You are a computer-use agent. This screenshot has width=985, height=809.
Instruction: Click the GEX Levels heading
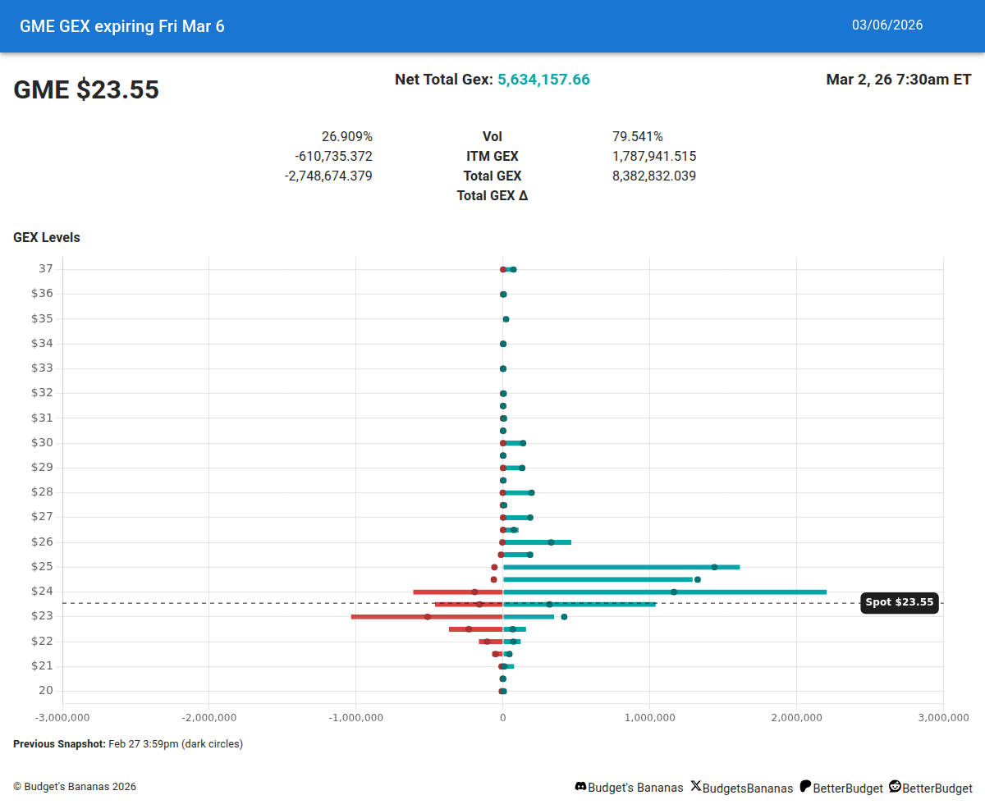pyautogui.click(x=47, y=238)
